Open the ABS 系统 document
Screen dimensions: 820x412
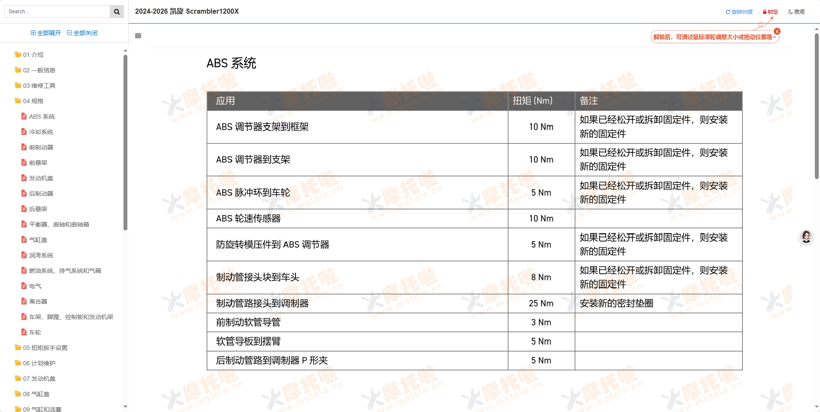38,116
